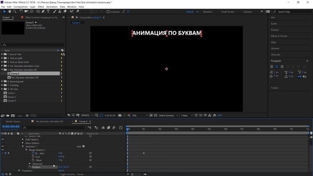The height and width of the screenshot is (176, 313).
Task: Open the Animation menu
Action: coord(52,6)
